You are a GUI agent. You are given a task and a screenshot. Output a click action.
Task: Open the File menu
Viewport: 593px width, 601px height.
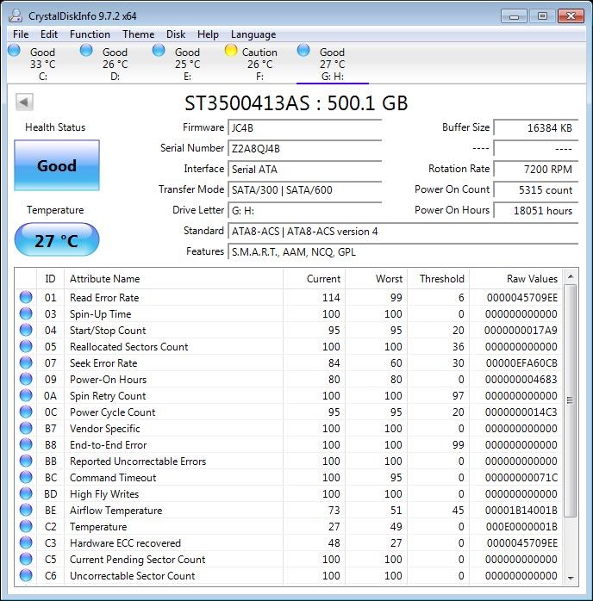coord(21,34)
